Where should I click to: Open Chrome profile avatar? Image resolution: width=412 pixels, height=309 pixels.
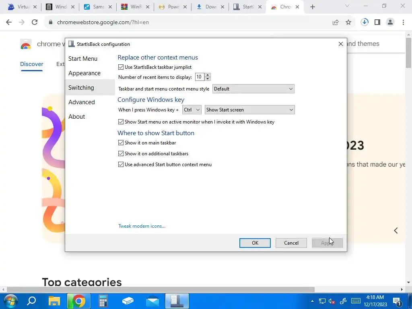(390, 23)
